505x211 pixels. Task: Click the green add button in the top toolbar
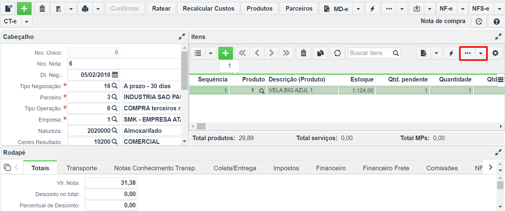coord(24,9)
